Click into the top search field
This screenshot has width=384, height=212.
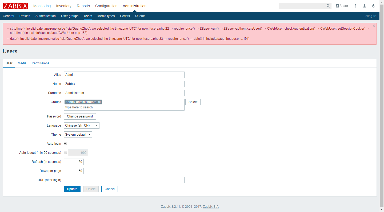pos(302,6)
